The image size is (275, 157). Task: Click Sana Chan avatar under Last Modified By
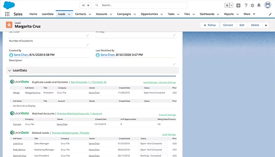[x=98, y=55]
